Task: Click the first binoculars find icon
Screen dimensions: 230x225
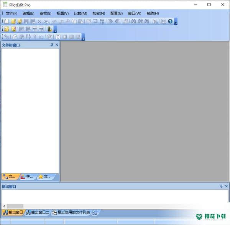Action: pyautogui.click(x=133, y=22)
